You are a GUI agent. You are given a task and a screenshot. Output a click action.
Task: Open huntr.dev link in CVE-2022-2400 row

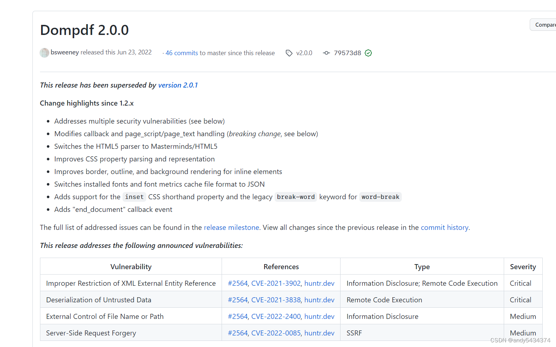[x=319, y=316]
